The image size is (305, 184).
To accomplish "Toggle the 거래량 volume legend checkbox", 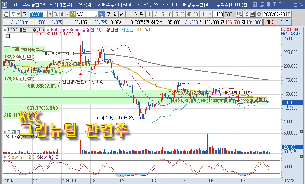I will [5, 132].
